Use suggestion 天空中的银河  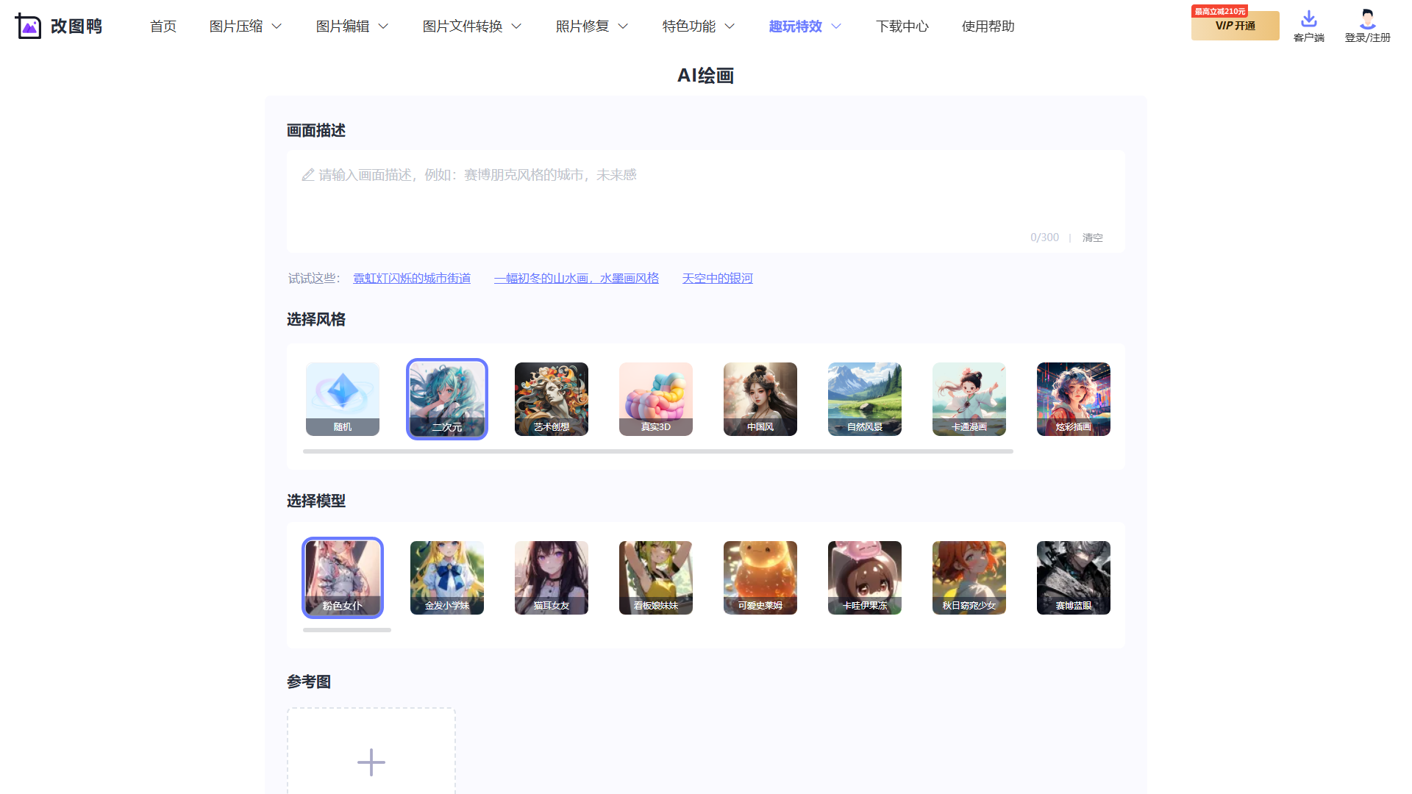coord(718,279)
